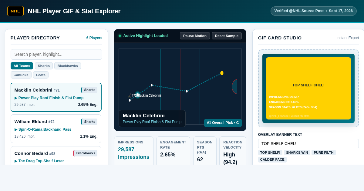
Task: Click the green active highlight status dot
Action: click(120, 36)
